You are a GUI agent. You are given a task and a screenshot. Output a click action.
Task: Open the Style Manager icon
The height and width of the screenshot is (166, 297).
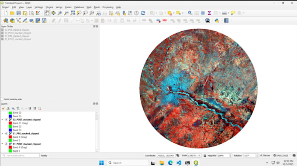[38, 13]
